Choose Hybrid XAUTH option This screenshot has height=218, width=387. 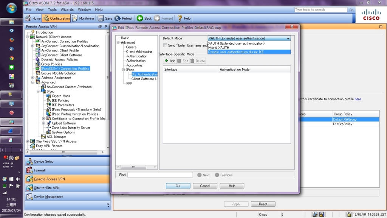pos(249,48)
